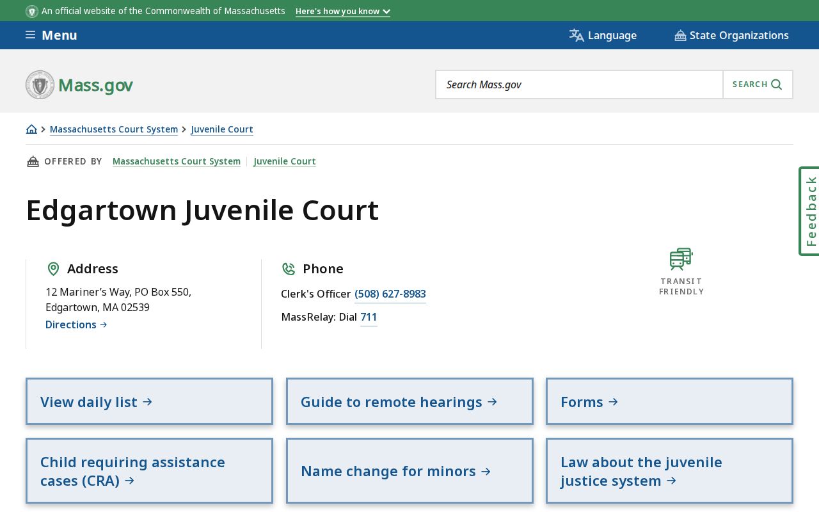
Task: Click the home icon in breadcrumb
Action: coord(31,129)
